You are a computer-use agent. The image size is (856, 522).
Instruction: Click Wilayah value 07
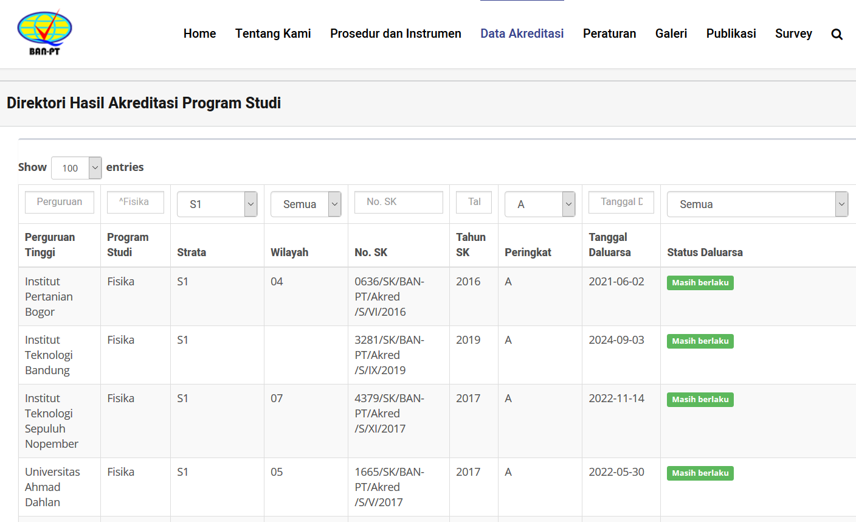(x=277, y=398)
